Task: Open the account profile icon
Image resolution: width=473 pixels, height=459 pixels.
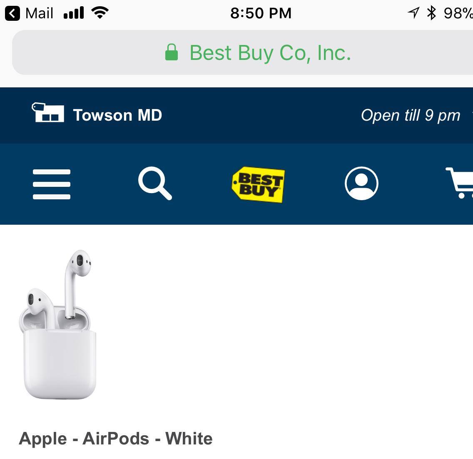Action: point(361,184)
